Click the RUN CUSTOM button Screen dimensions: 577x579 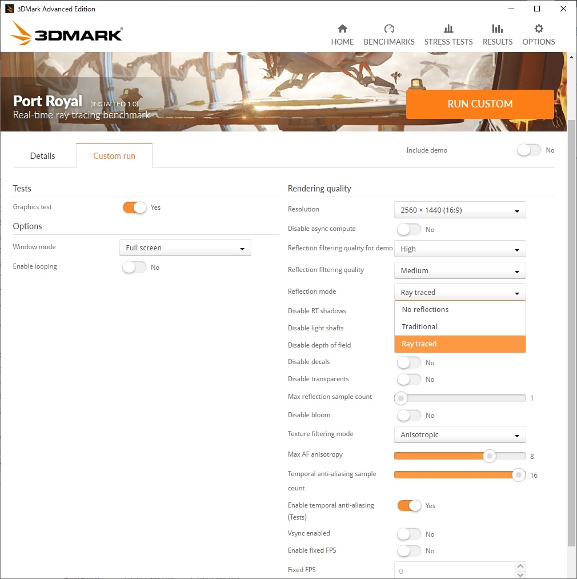pyautogui.click(x=480, y=104)
